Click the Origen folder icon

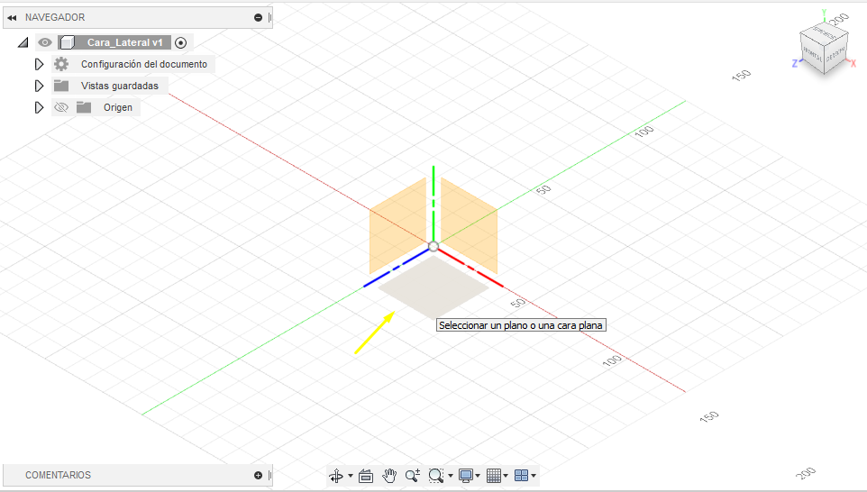84,107
